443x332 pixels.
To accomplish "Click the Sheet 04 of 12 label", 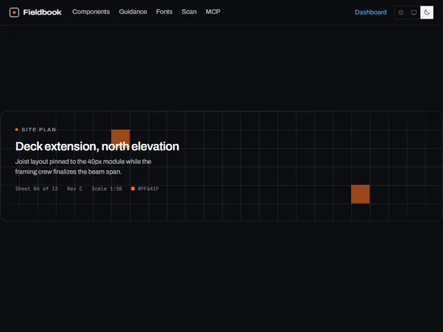I will 37,189.
